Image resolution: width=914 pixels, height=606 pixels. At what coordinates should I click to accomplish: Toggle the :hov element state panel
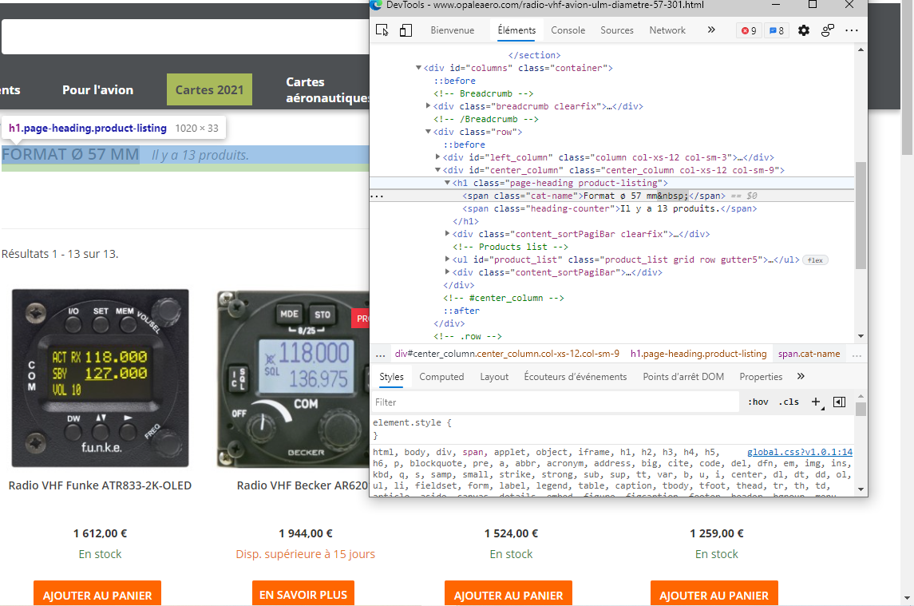[x=758, y=402]
